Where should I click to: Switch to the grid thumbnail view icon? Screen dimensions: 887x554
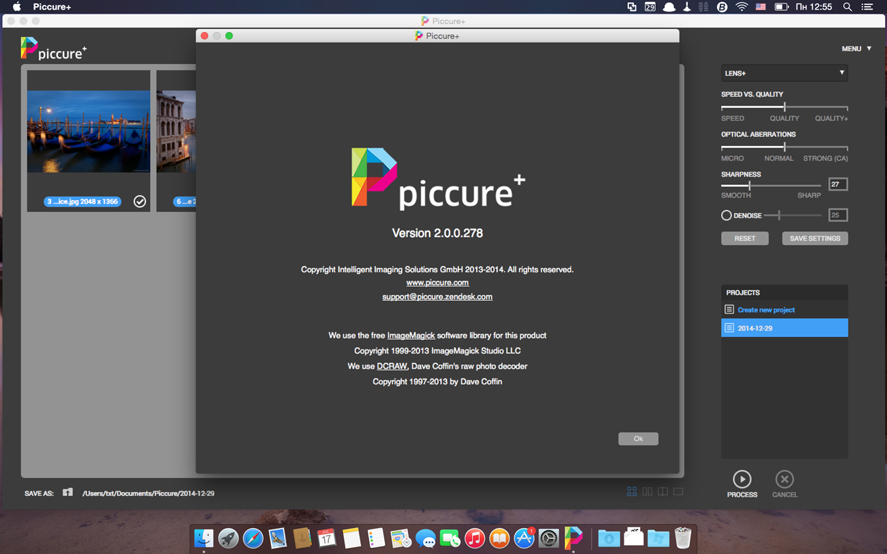632,491
